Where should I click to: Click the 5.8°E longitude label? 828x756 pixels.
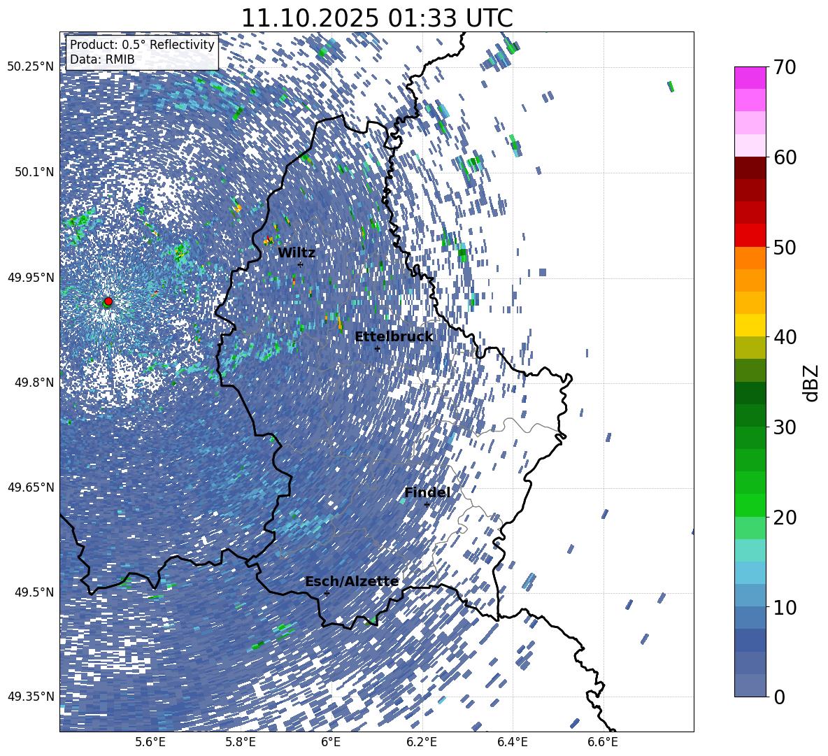tap(241, 742)
